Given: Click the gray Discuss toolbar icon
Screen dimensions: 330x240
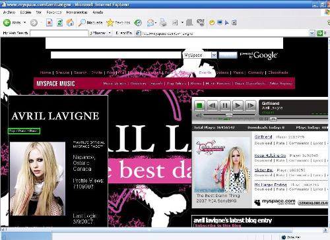Looking at the screenshot, I should point(189,22).
